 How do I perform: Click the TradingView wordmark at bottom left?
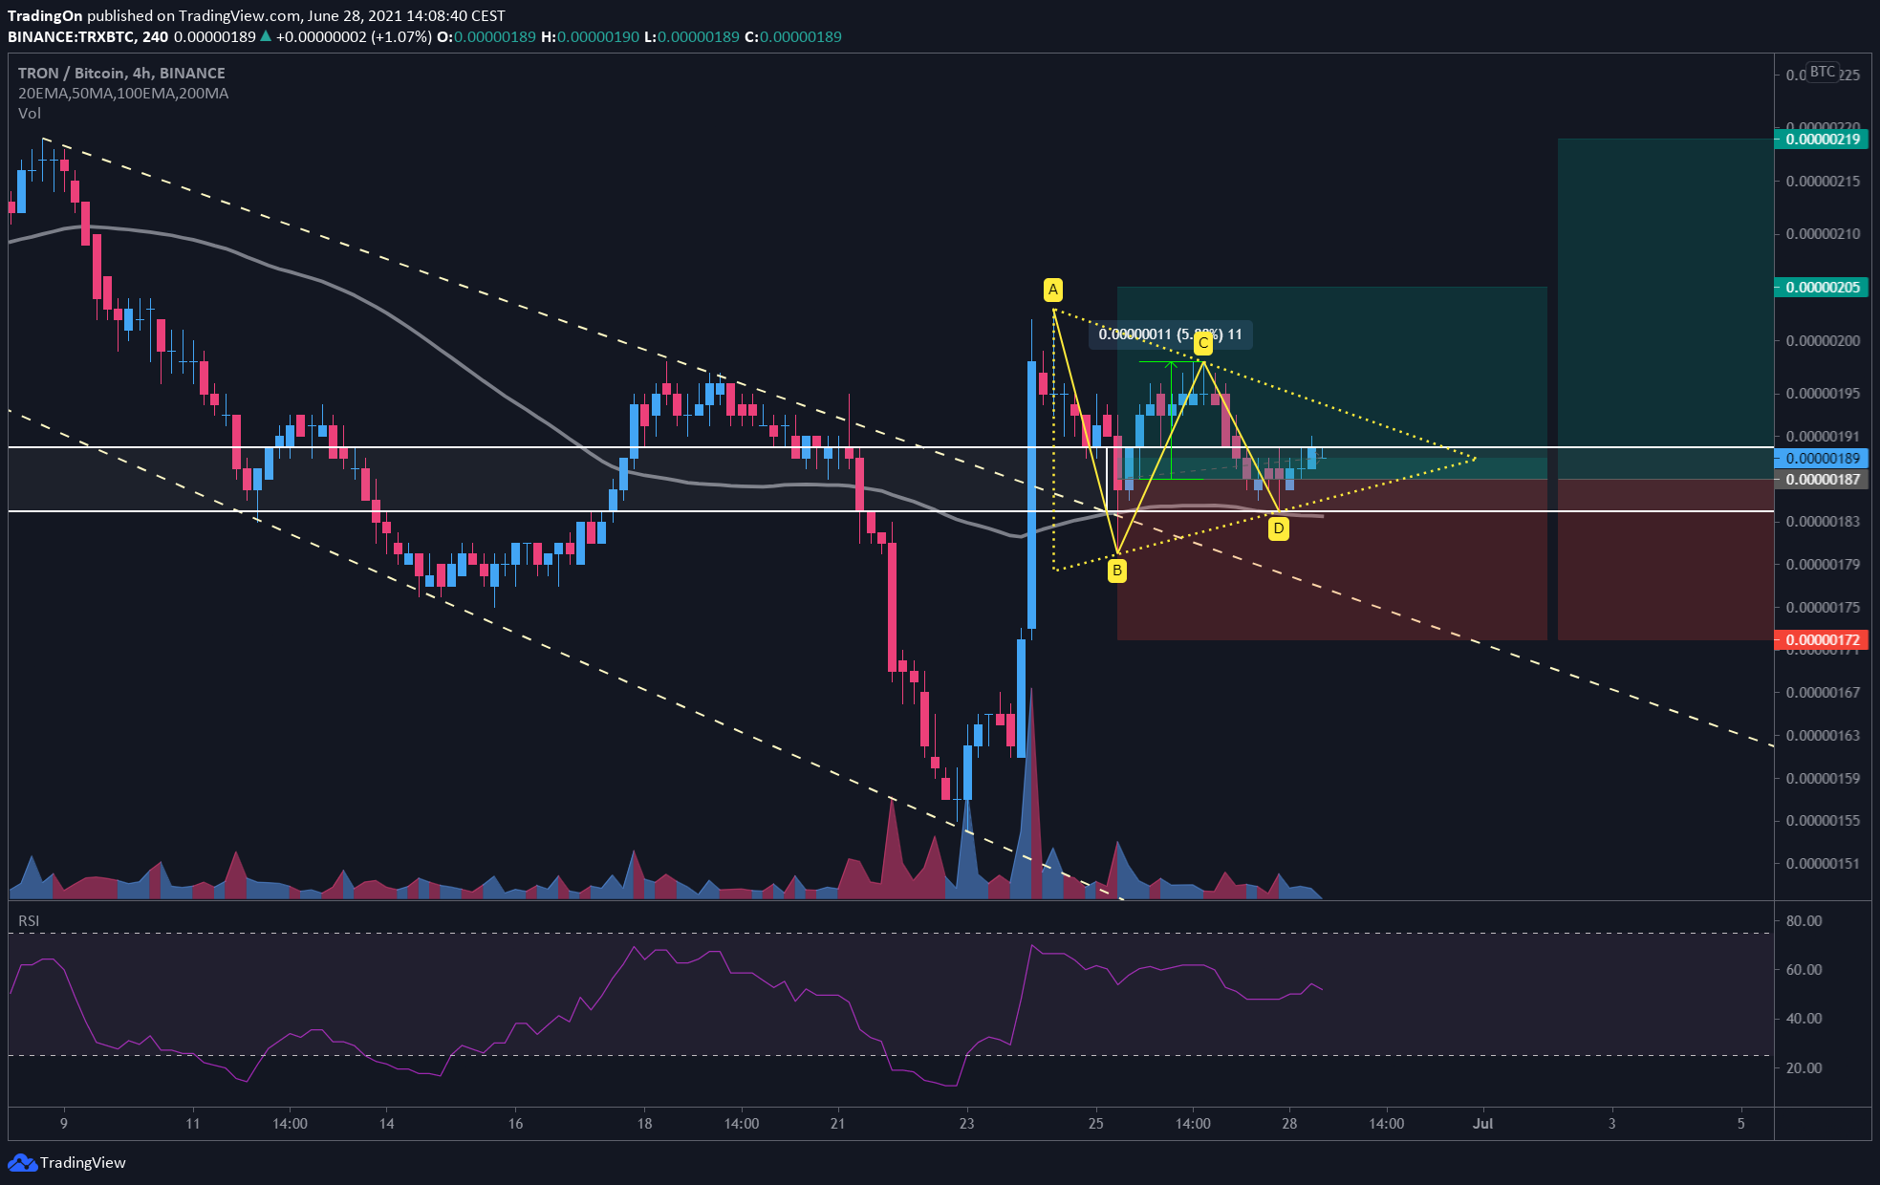(x=83, y=1163)
